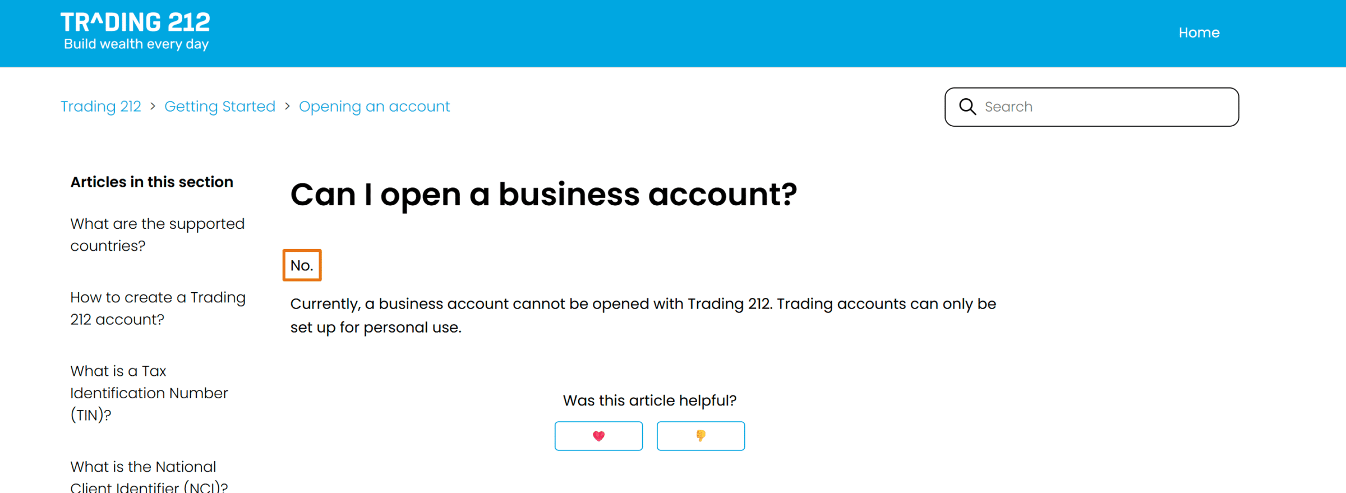Click the 'Articles in this section' heading
This screenshot has width=1346, height=493.
coord(152,182)
